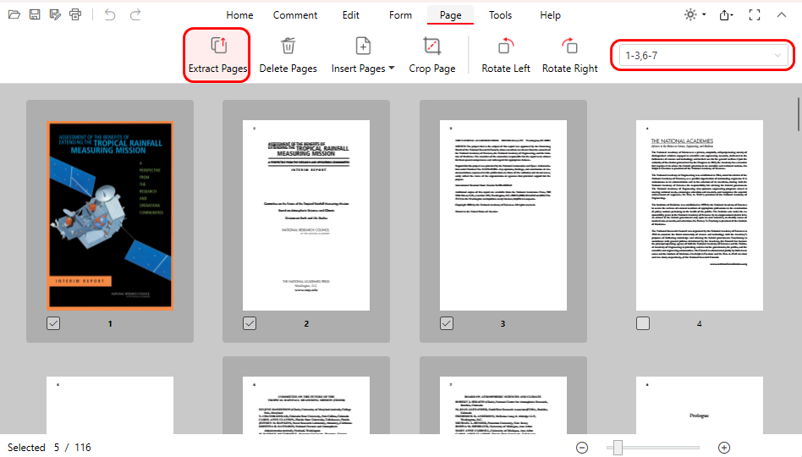
Task: Select the page 4 National Academies thumbnail
Action: (699, 216)
